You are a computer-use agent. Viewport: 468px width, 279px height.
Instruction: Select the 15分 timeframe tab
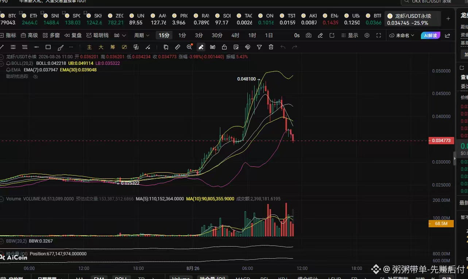click(164, 35)
